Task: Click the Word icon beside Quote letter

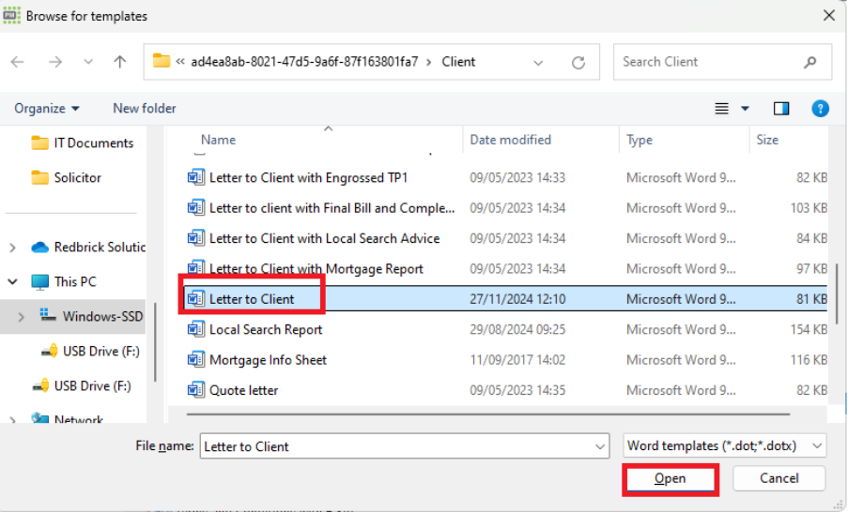Action: click(195, 390)
